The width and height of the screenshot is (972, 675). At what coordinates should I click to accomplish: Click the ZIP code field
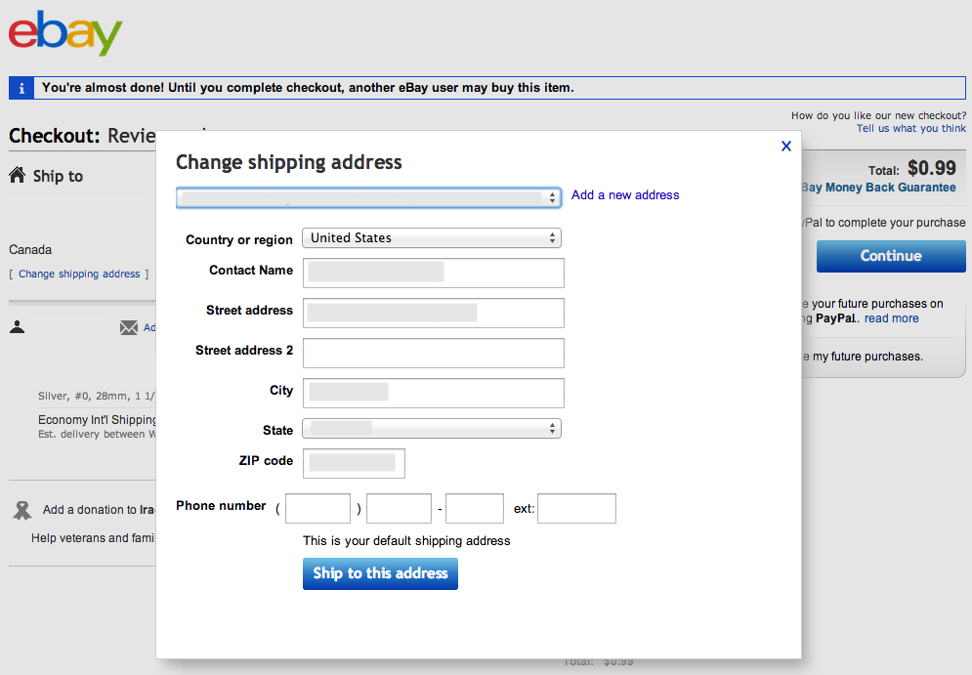354,463
